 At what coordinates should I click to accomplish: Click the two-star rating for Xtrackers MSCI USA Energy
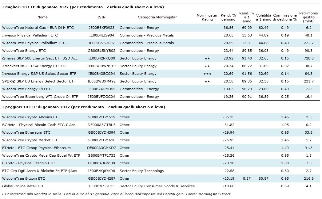coord(207,66)
